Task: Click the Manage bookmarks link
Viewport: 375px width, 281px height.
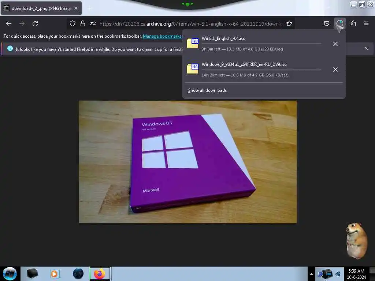Action: point(162,36)
